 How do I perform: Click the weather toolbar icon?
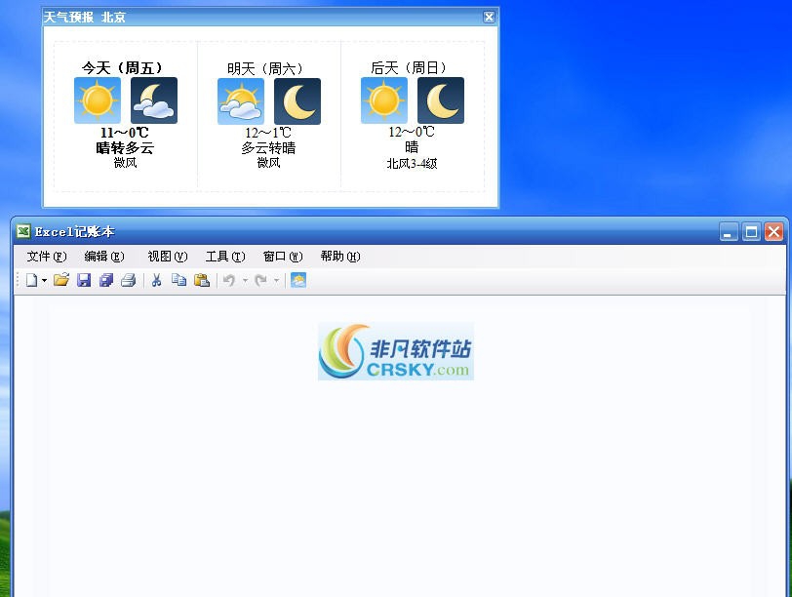coord(298,280)
